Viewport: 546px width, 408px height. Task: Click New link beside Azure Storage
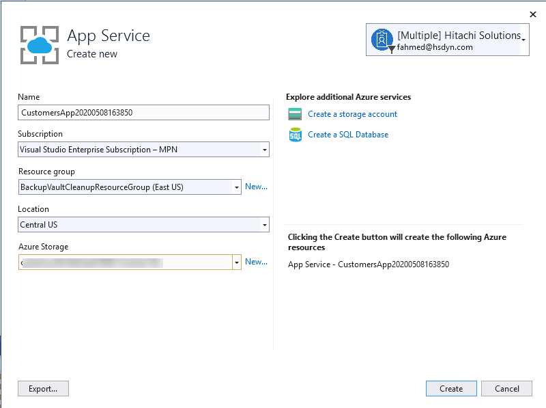257,262
